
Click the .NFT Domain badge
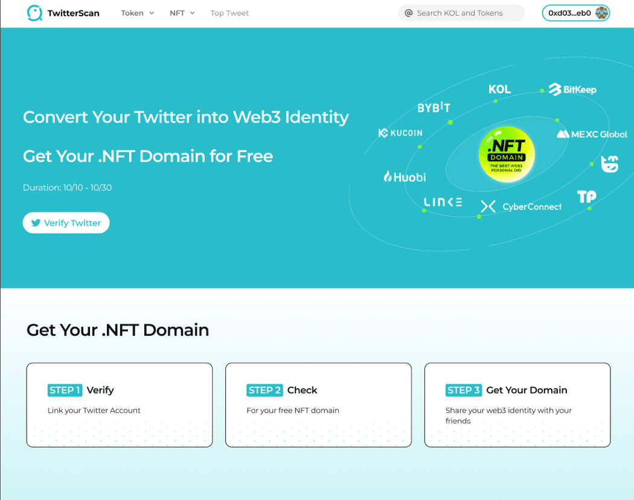506,154
